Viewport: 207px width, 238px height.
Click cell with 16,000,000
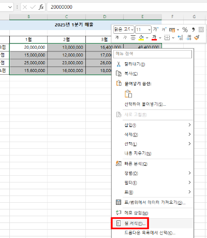pos(66,71)
